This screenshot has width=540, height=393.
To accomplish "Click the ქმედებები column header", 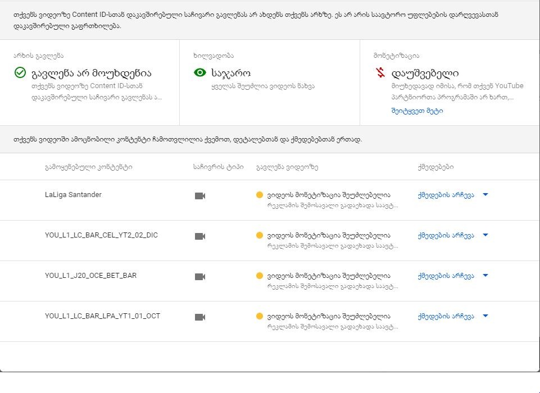I will pos(435,167).
